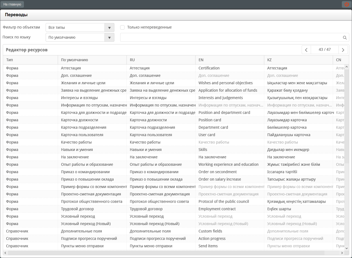
Task: Select EN cell 'Working experience and education'
Action: click(x=230, y=164)
